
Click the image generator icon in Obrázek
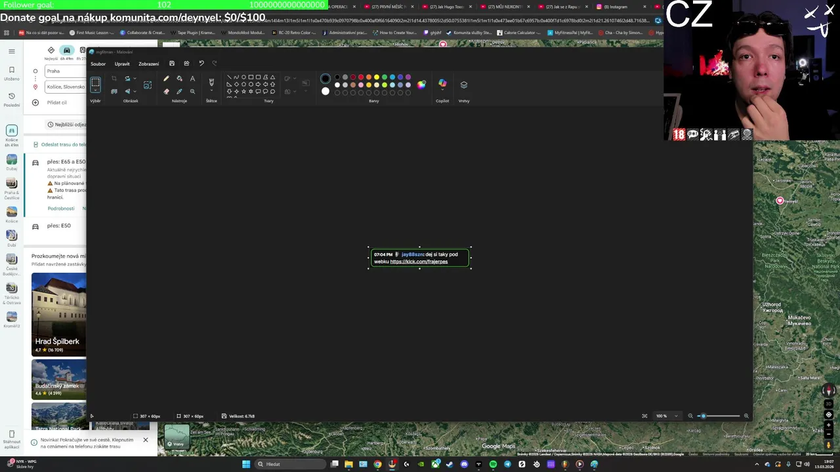[148, 85]
